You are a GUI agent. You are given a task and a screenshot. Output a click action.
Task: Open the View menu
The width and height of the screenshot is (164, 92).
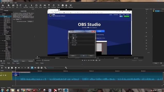tap(7, 3)
